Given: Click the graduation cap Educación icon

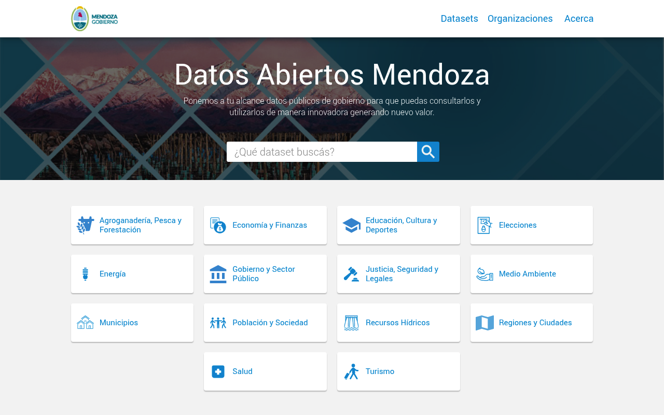Looking at the screenshot, I should [351, 225].
